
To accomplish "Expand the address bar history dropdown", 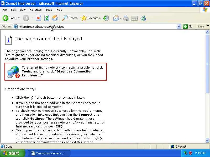I will point(179,26).
